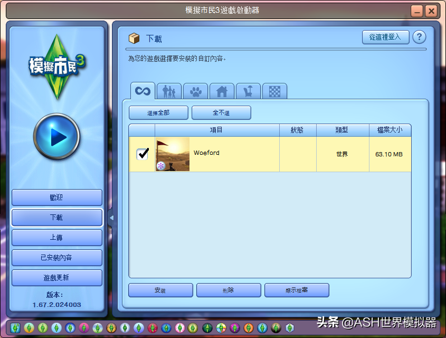Select the paw print pets category tab
The image size is (446, 338).
[195, 91]
